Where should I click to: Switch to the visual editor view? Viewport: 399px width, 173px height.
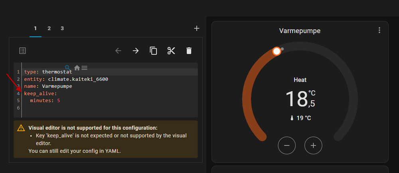(x=23, y=51)
